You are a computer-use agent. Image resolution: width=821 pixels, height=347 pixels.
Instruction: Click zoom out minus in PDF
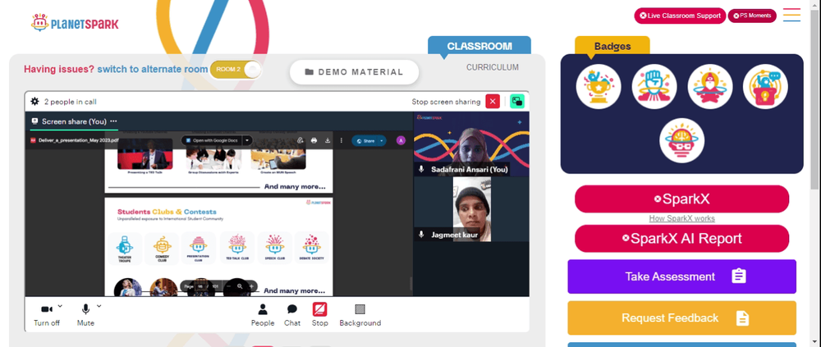(227, 286)
